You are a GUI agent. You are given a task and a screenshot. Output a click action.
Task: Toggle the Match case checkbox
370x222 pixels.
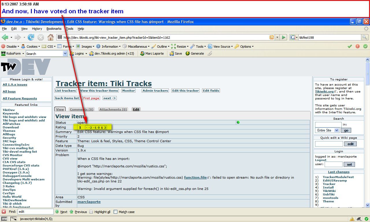(116, 212)
